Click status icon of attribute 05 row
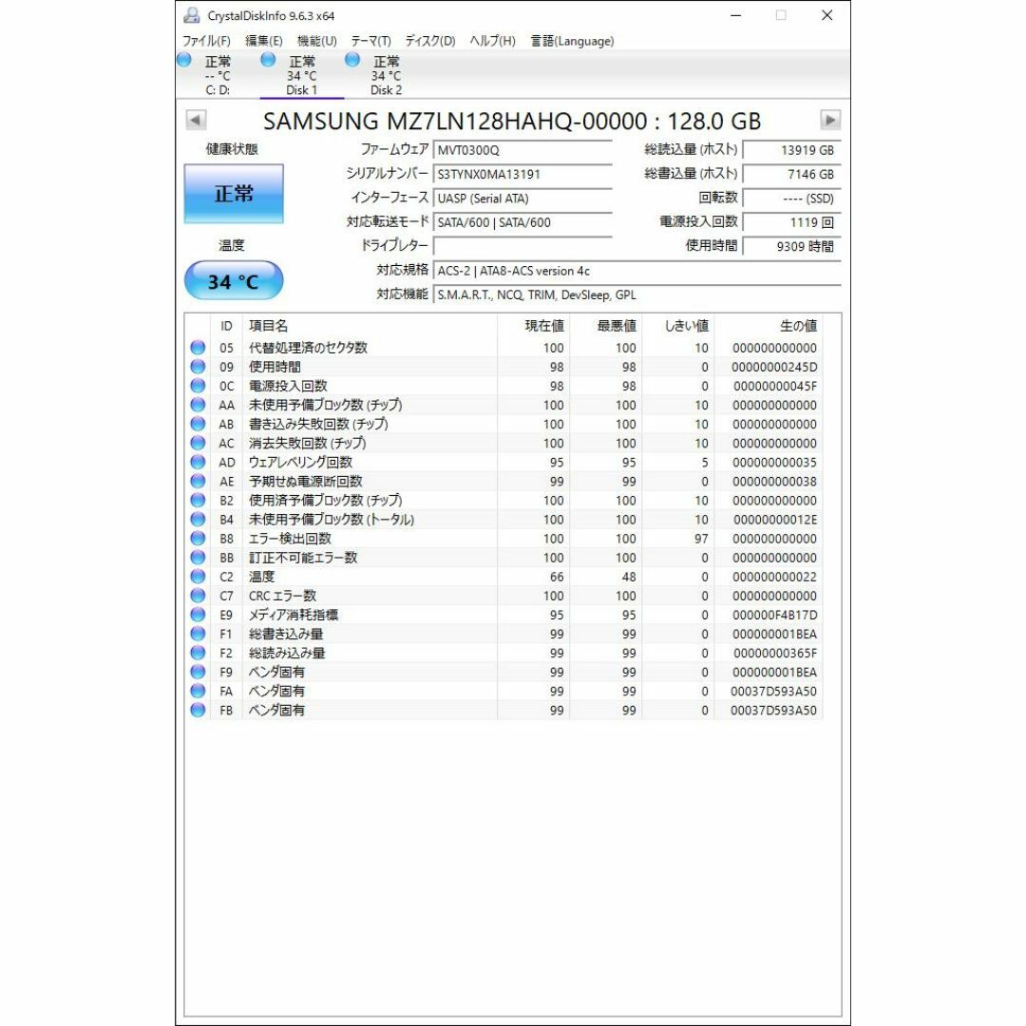Screen dimensions: 1026x1026 (198, 348)
